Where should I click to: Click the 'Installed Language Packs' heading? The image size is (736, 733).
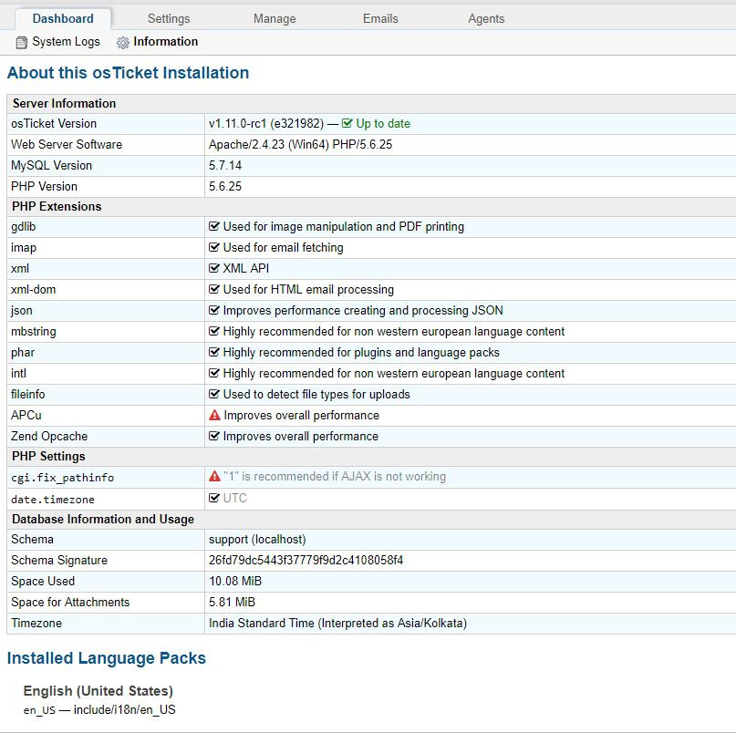(106, 658)
